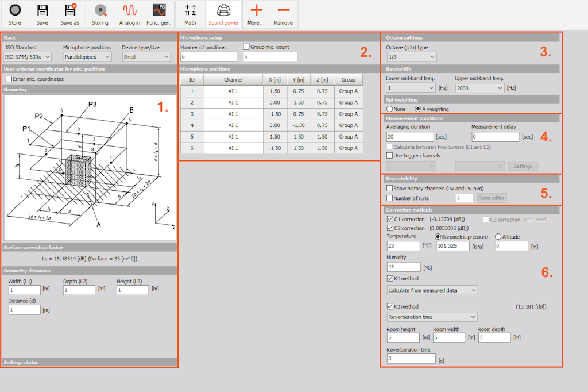Click the Averaging duration field
This screenshot has width=588, height=392.
point(410,137)
